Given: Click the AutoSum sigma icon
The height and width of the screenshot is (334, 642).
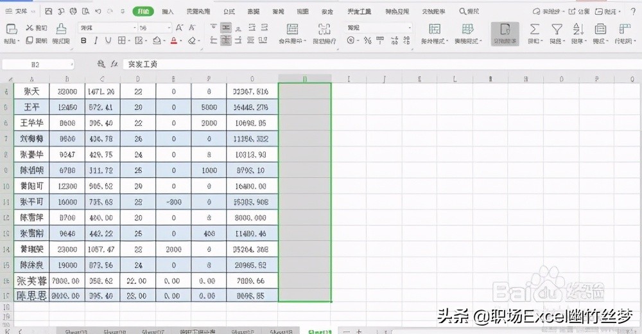Looking at the screenshot, I should (x=534, y=29).
